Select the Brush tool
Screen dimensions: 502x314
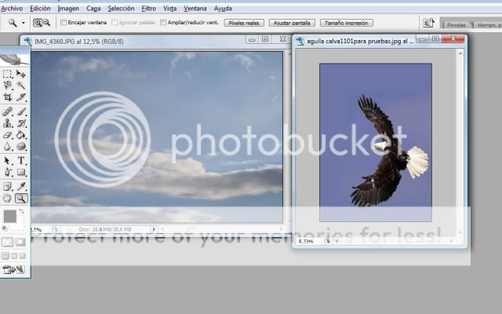[x=21, y=111]
